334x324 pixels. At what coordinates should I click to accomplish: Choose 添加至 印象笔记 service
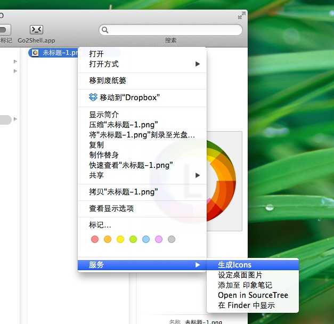tap(252, 285)
